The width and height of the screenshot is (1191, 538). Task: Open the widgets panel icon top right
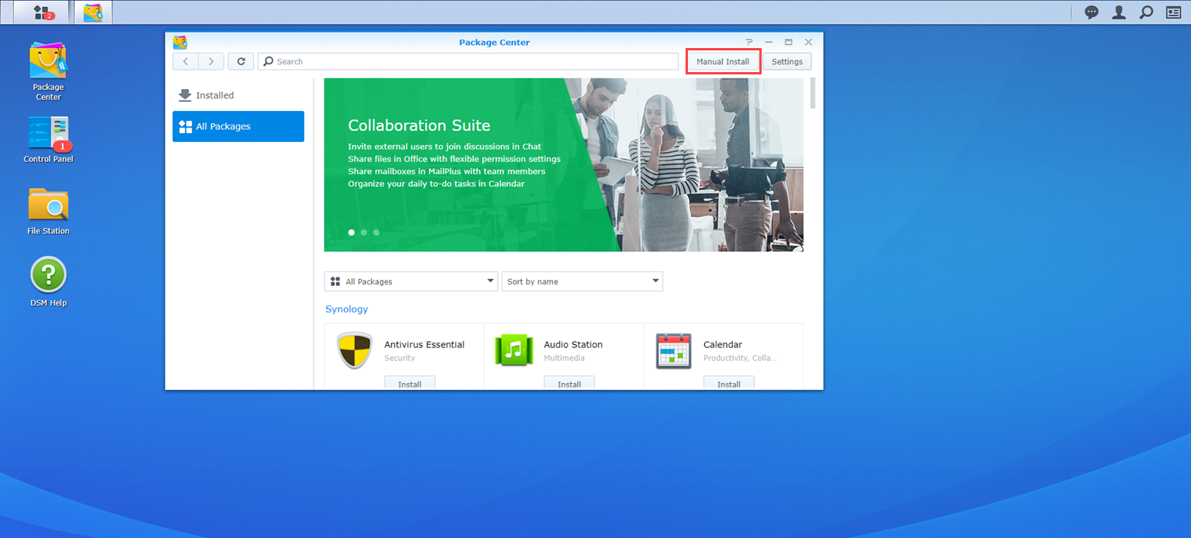point(1173,12)
